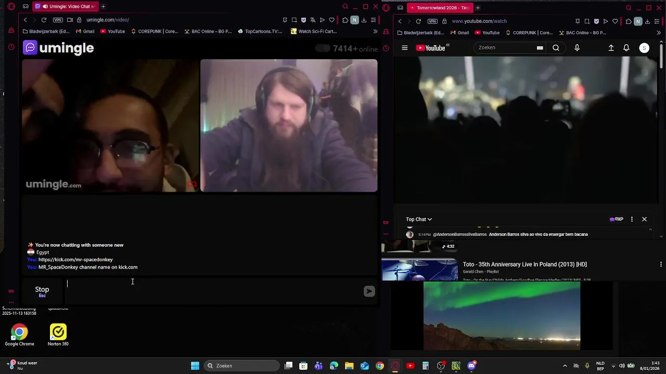
Task: Open COREPUNK bookmark in YouTube window
Action: pyautogui.click(x=529, y=33)
